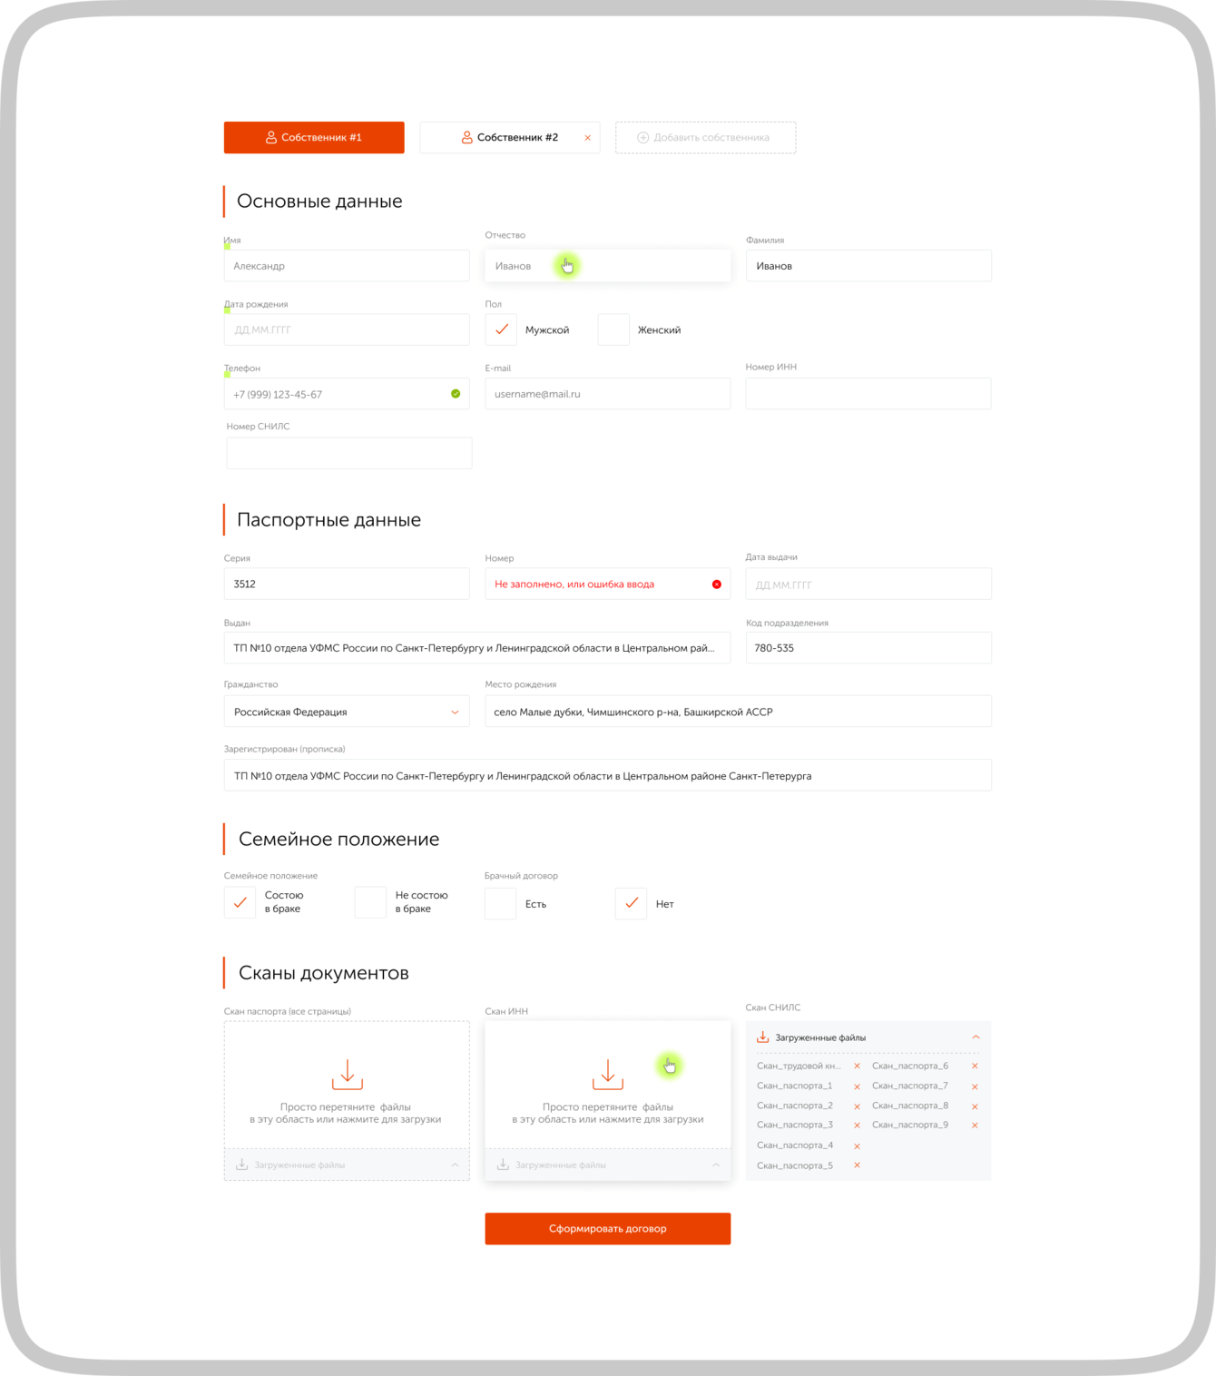Click the Место рождения field
1216x1376 pixels.
739,712
